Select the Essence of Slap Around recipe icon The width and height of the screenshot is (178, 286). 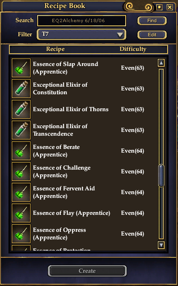[x=21, y=68]
